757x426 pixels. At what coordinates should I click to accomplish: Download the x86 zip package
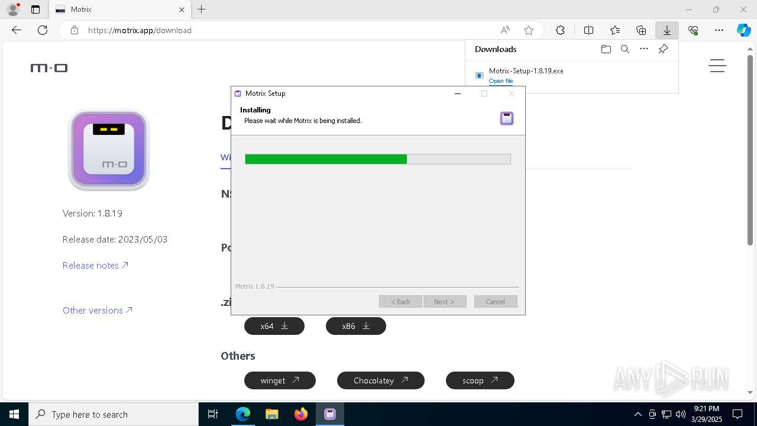(356, 326)
